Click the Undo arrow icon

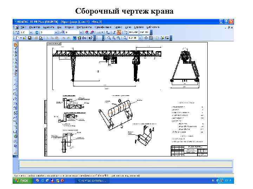[64, 38]
